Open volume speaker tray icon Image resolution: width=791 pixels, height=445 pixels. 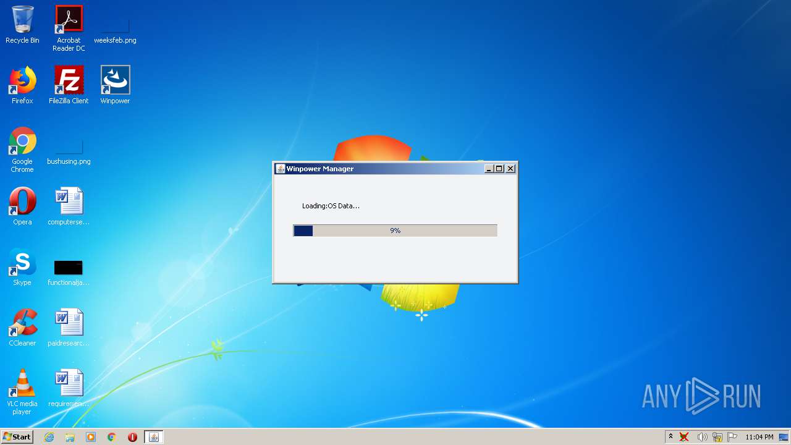click(x=702, y=437)
